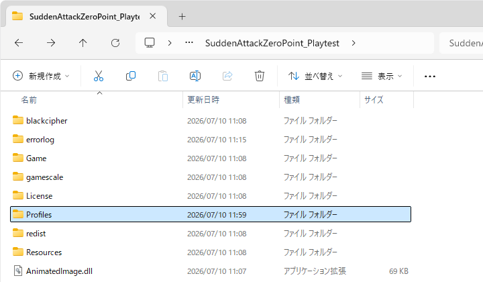Open the 表示 (View) dropdown
Screen dimensions: 483x282
[x=382, y=76]
